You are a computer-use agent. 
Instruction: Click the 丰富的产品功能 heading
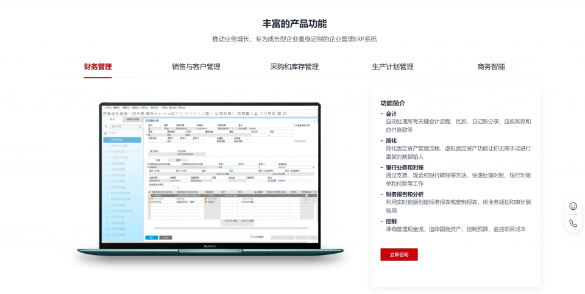point(294,24)
